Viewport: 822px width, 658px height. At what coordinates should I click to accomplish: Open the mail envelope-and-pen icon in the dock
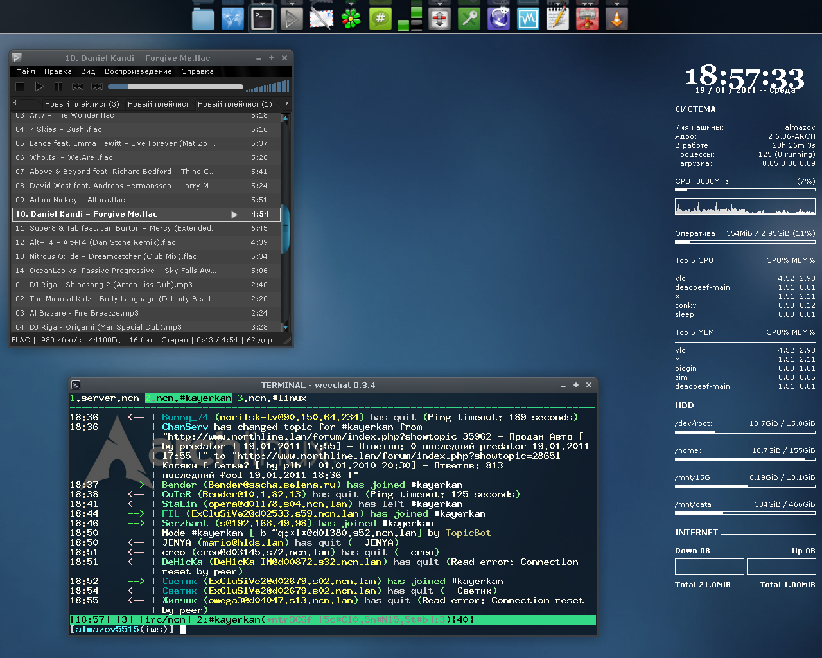(321, 19)
